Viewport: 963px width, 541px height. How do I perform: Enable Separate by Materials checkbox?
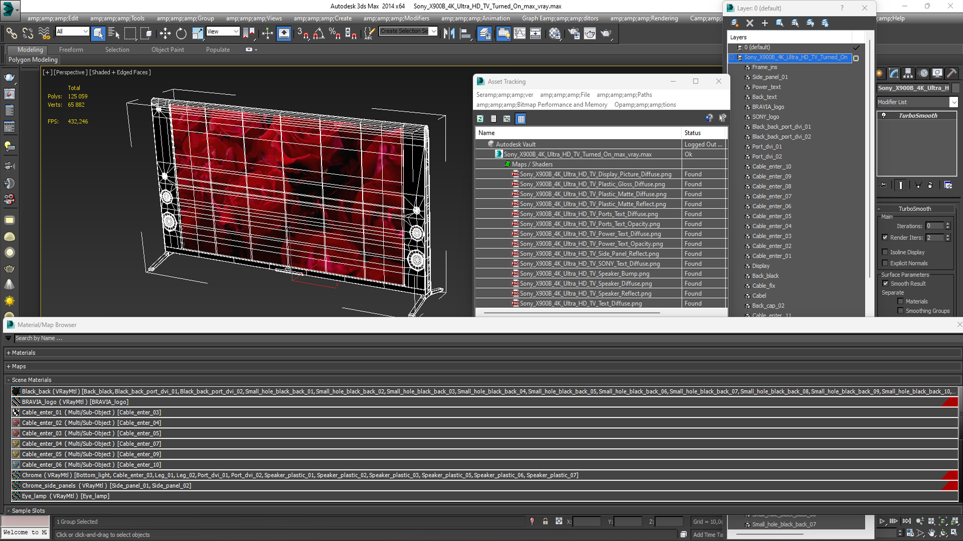(x=900, y=301)
